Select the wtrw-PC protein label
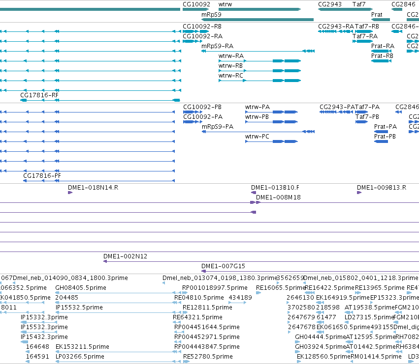This screenshot has height=364, width=419. pos(257,137)
